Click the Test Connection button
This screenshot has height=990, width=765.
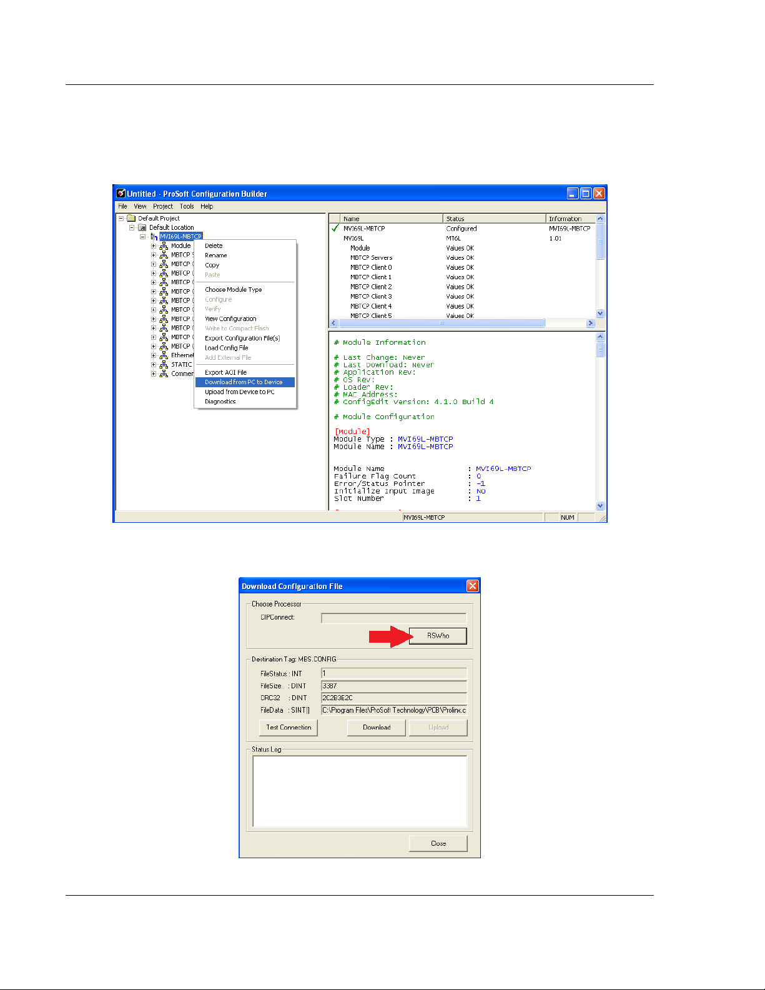pyautogui.click(x=289, y=728)
